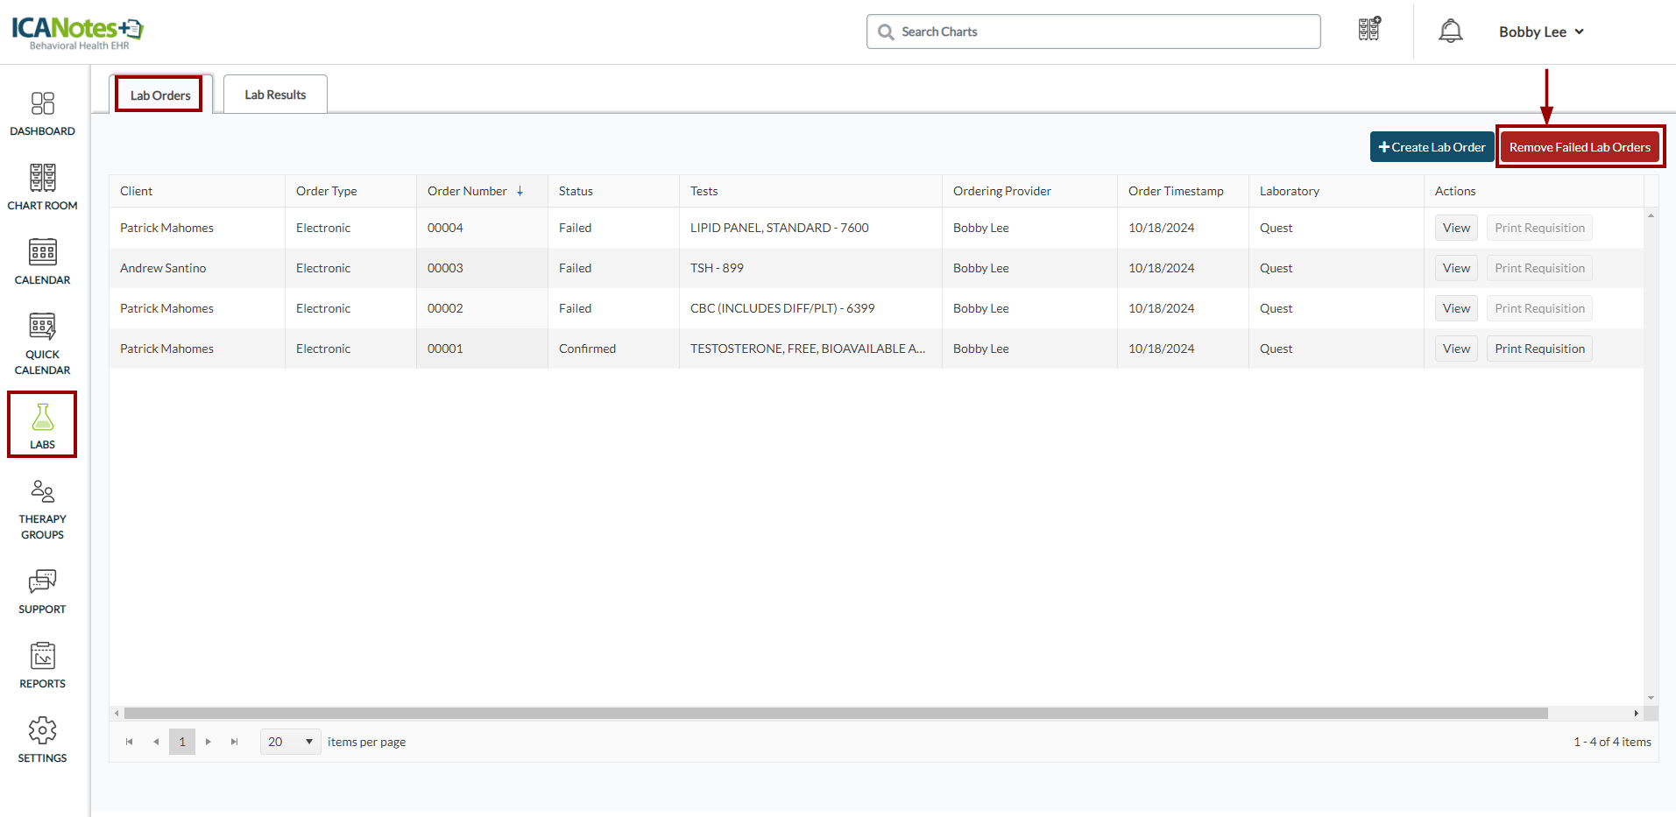Screen dimensions: 1676x817
Task: Open Settings gear in the sidebar
Action: 42,740
